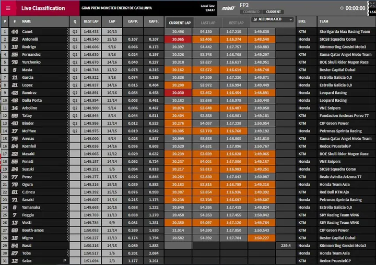Click Garcia's rider number 11
This screenshot has width=376, height=265.
15,77
